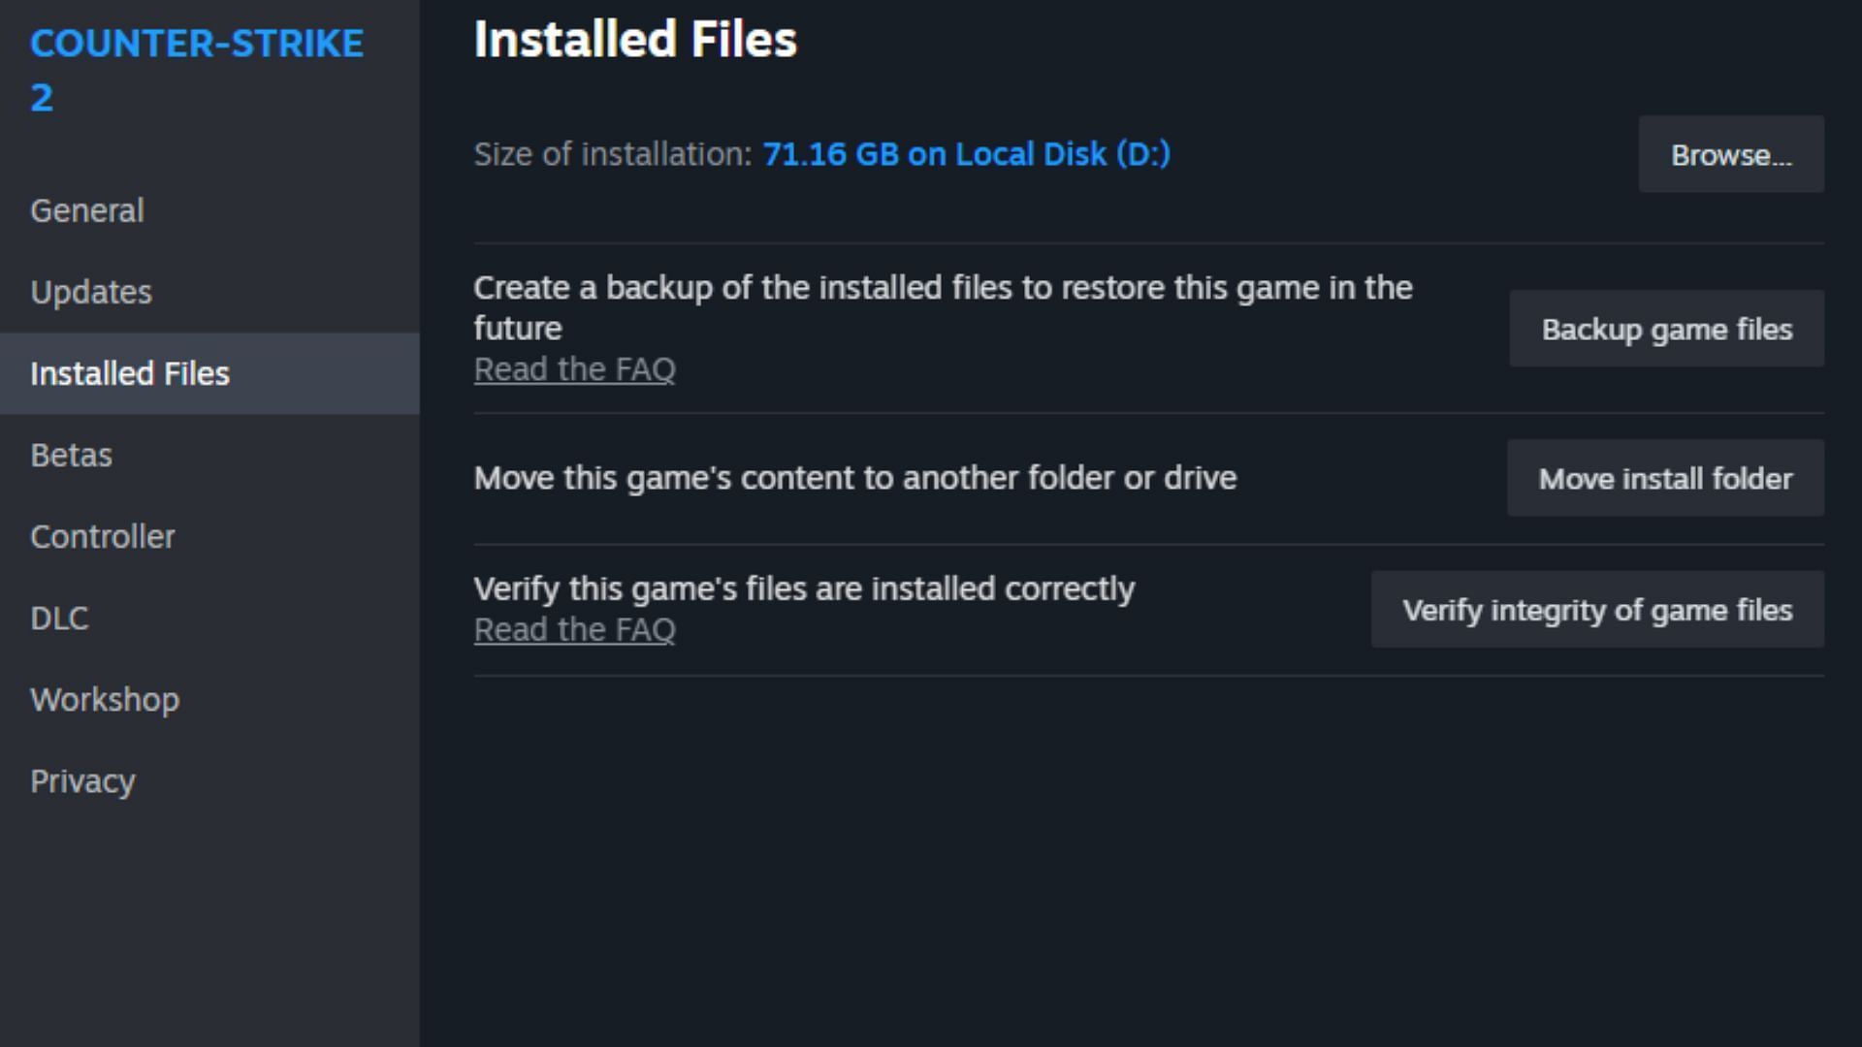
Task: Click the Installed Files nav icon
Action: (x=129, y=372)
